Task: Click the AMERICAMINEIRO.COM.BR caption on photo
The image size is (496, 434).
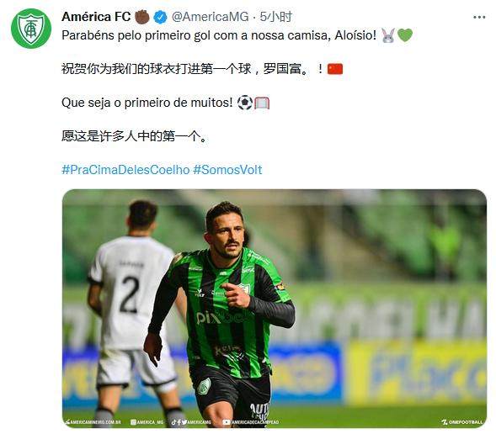Action: click(x=93, y=422)
